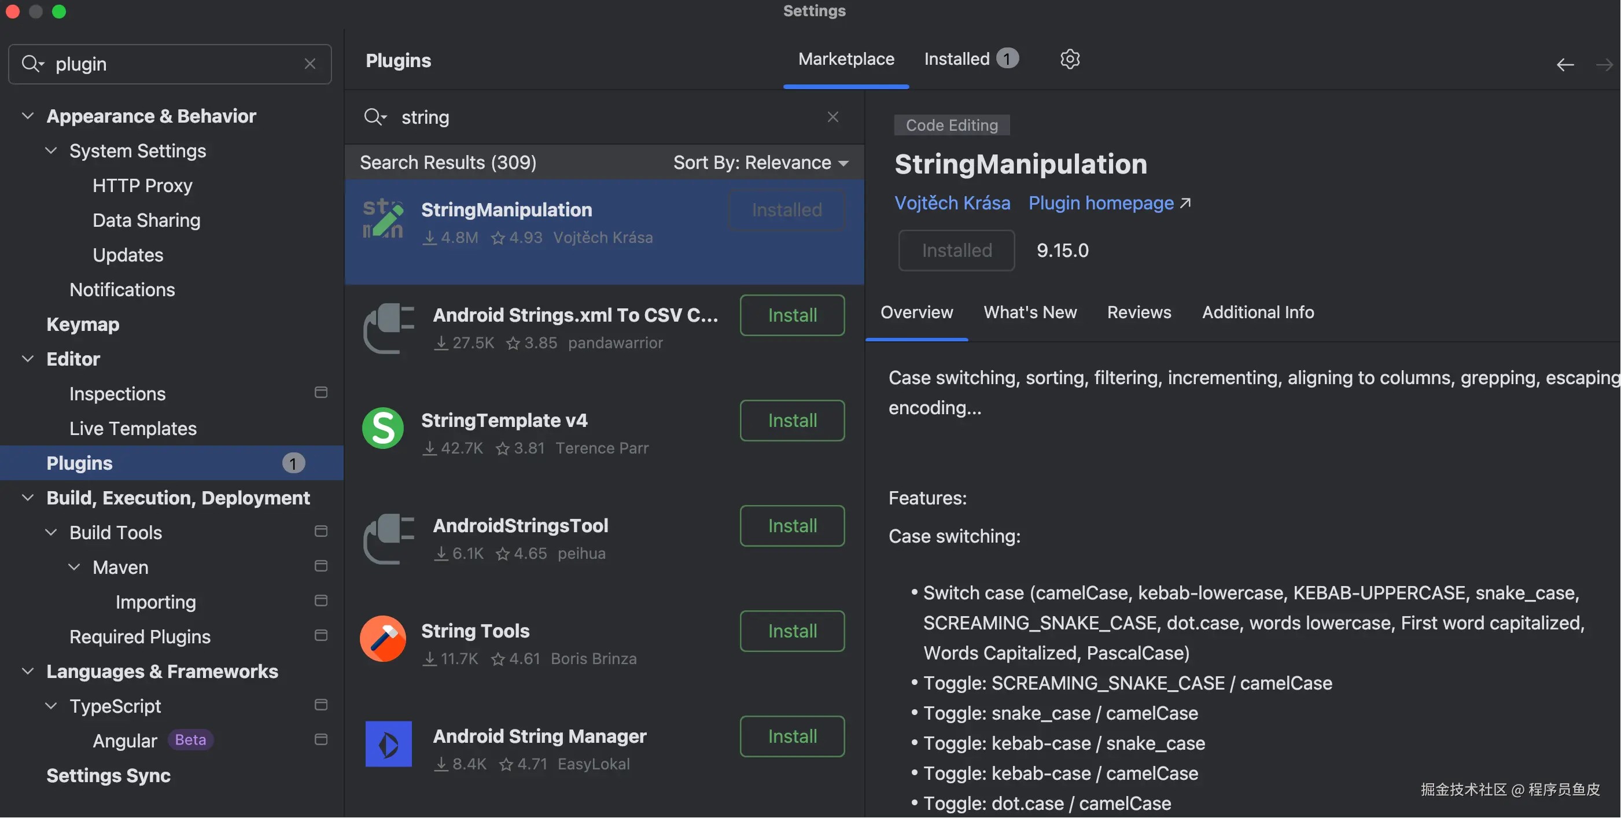Select Keymap in settings tree
This screenshot has height=818, width=1621.
click(x=83, y=324)
